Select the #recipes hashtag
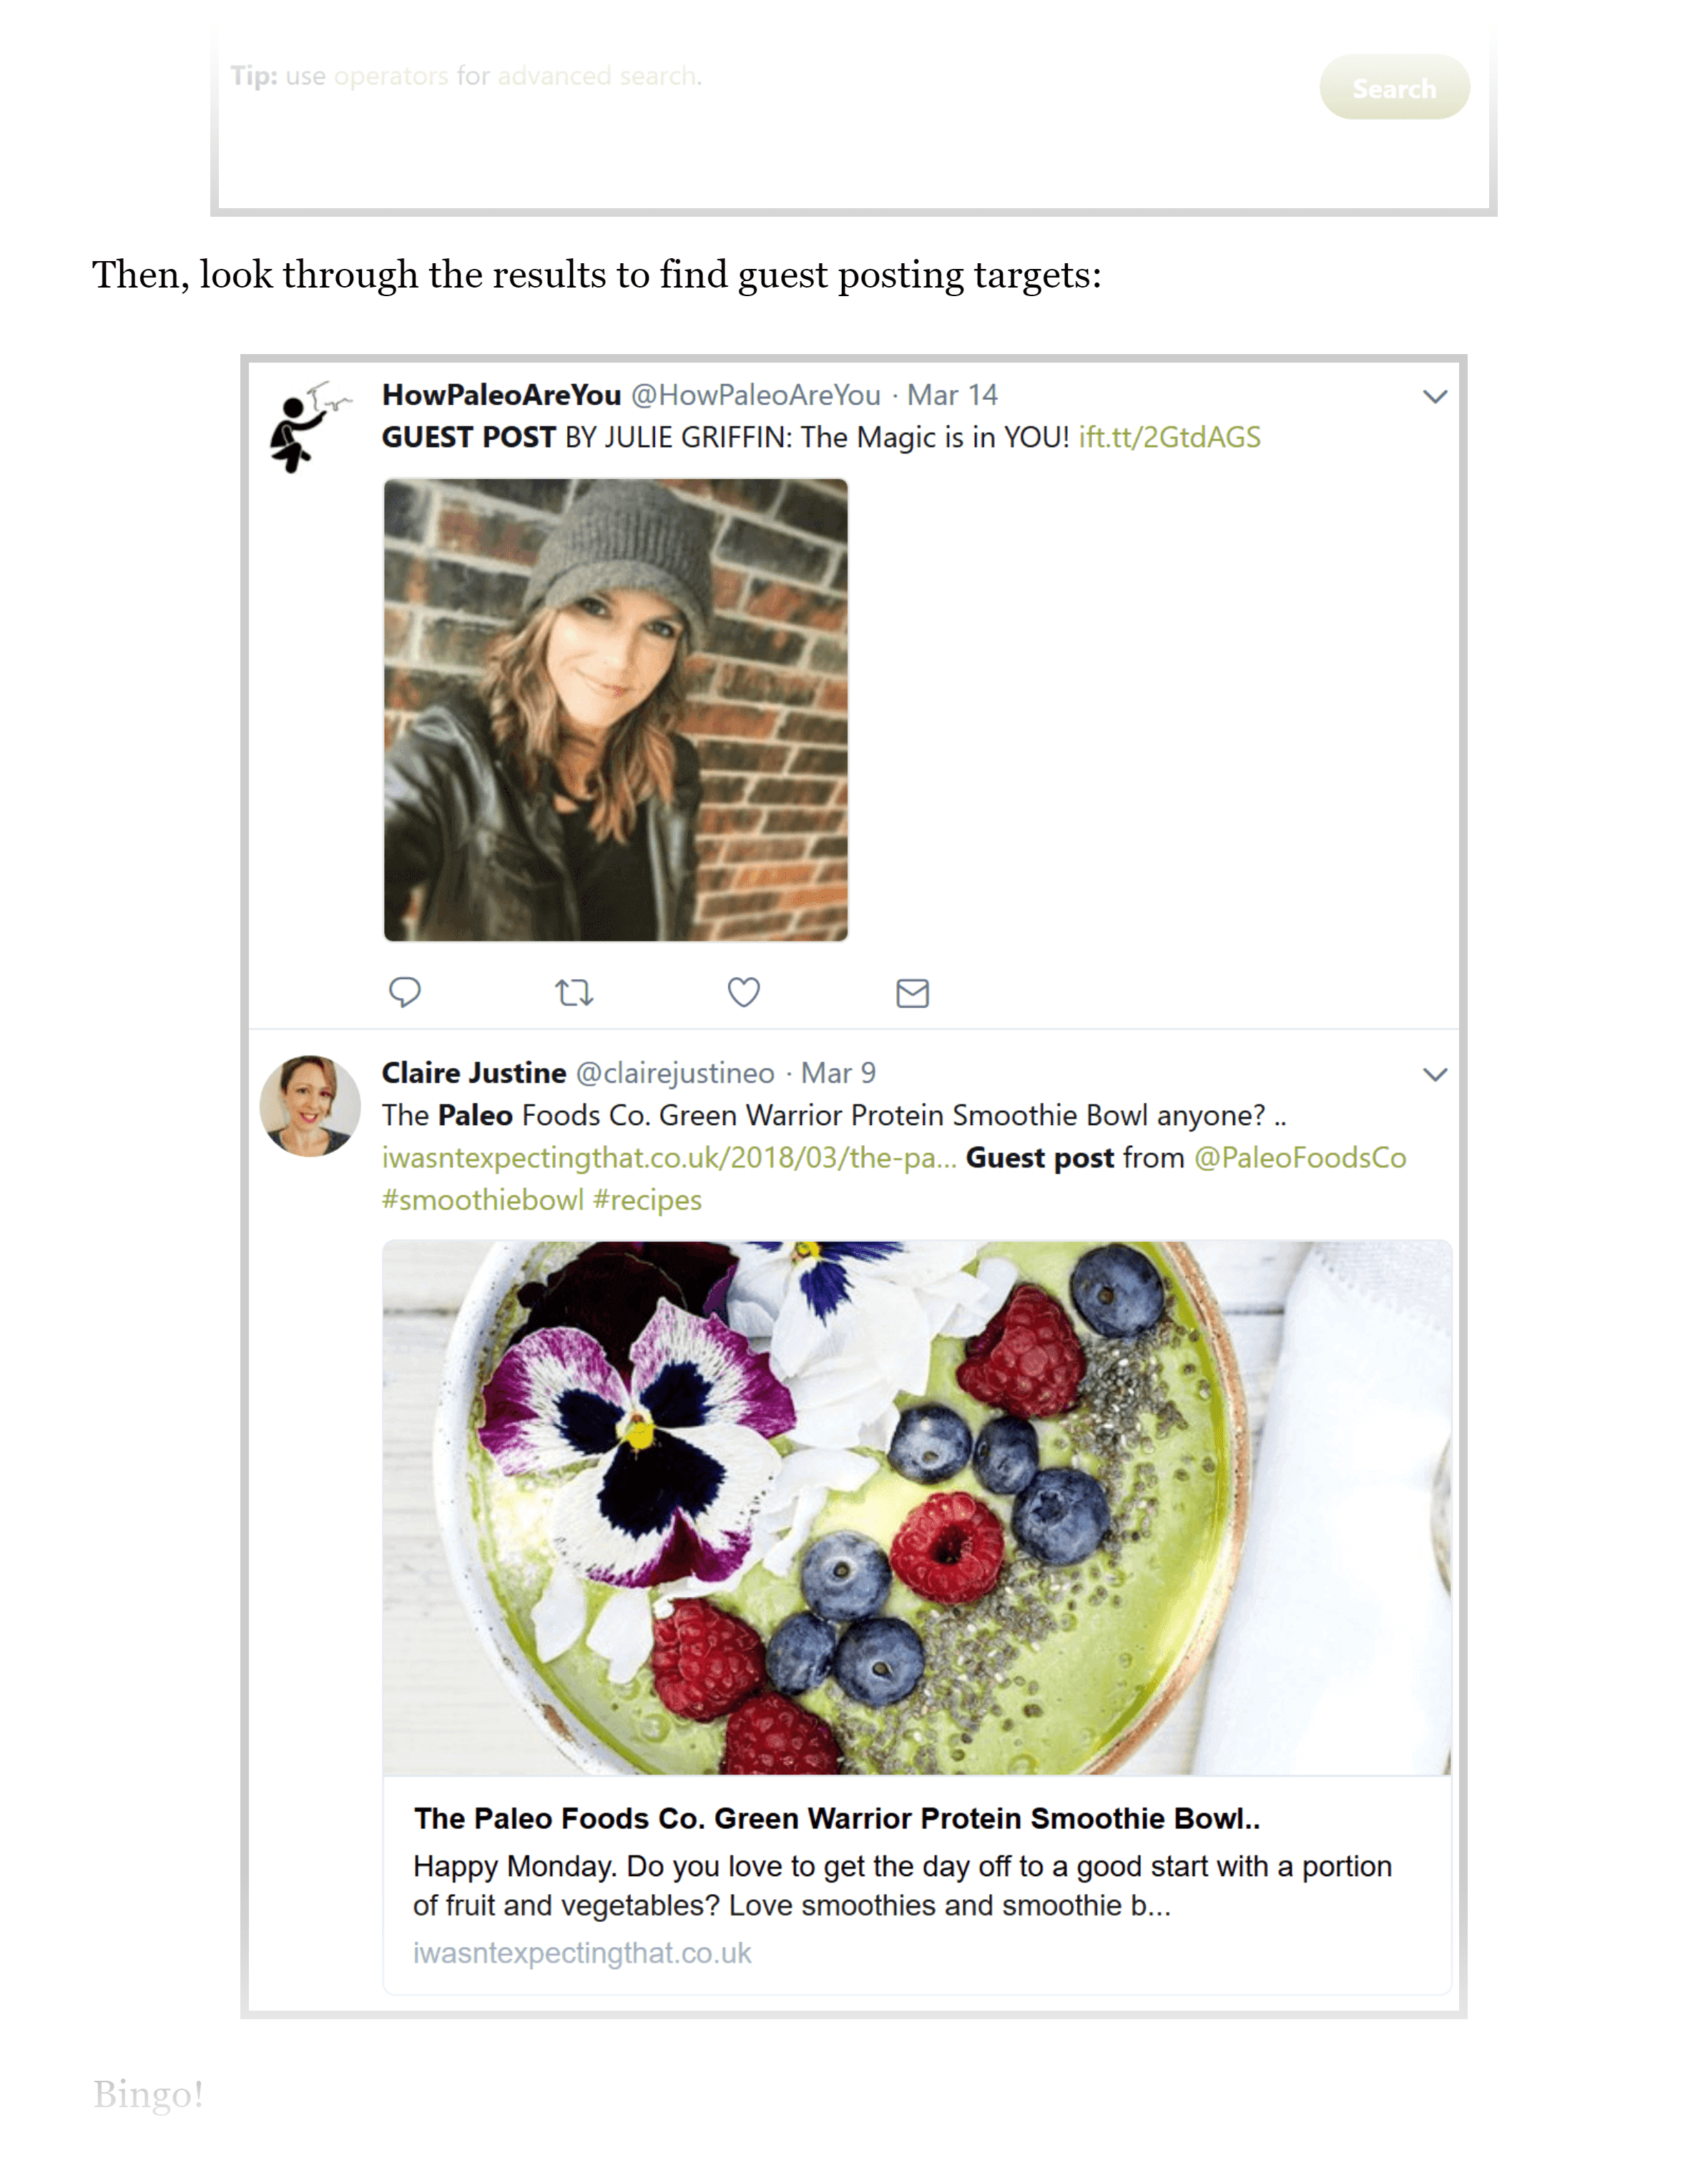 coord(647,1199)
